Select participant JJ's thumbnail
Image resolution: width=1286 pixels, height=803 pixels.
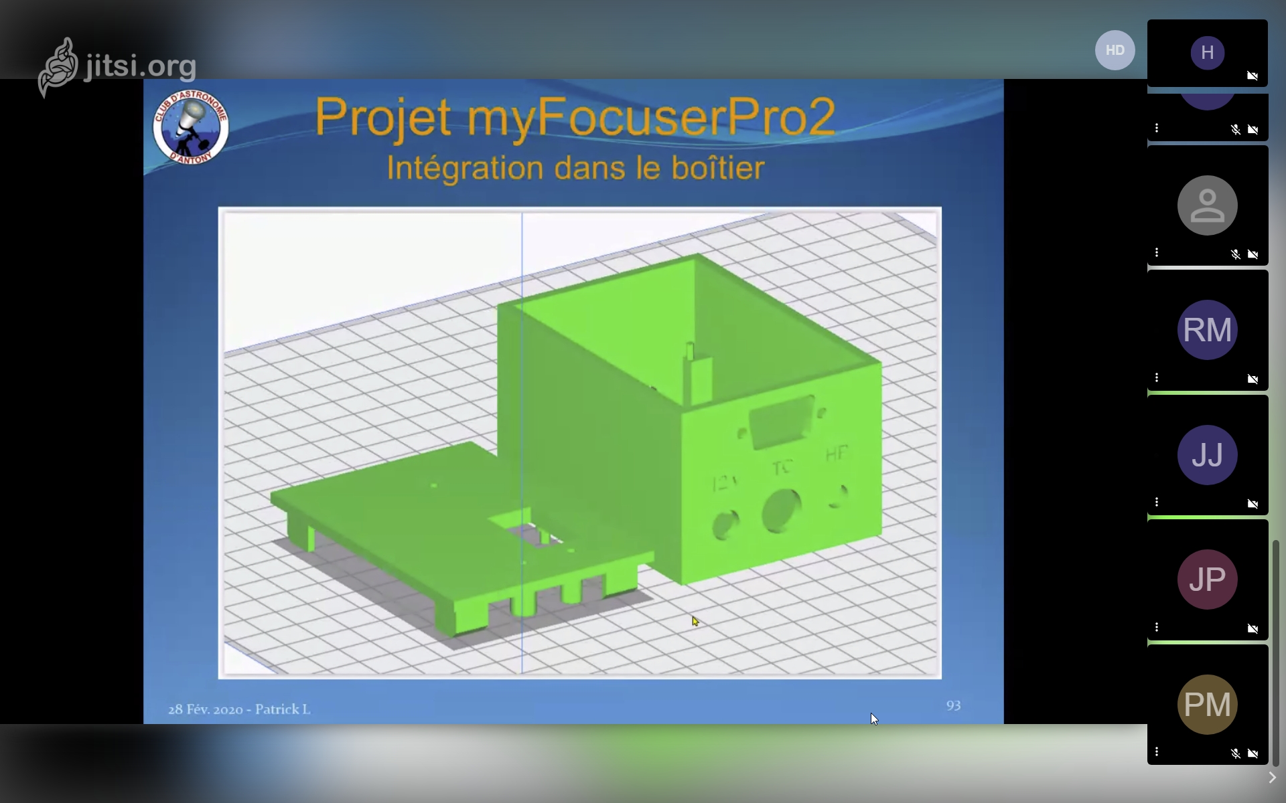pyautogui.click(x=1208, y=455)
